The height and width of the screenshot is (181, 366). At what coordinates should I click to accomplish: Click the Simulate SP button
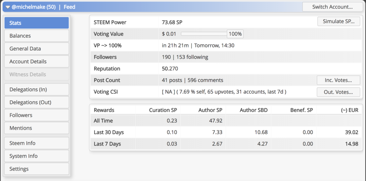tap(339, 21)
